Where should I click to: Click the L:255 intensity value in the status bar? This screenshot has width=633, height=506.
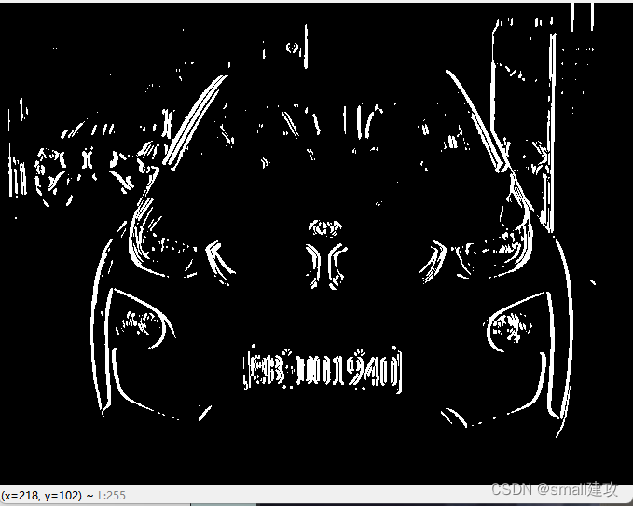112,495
